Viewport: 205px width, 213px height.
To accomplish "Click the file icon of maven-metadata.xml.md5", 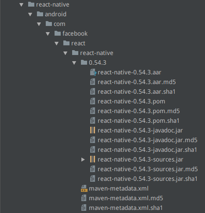I will [x=84, y=198].
